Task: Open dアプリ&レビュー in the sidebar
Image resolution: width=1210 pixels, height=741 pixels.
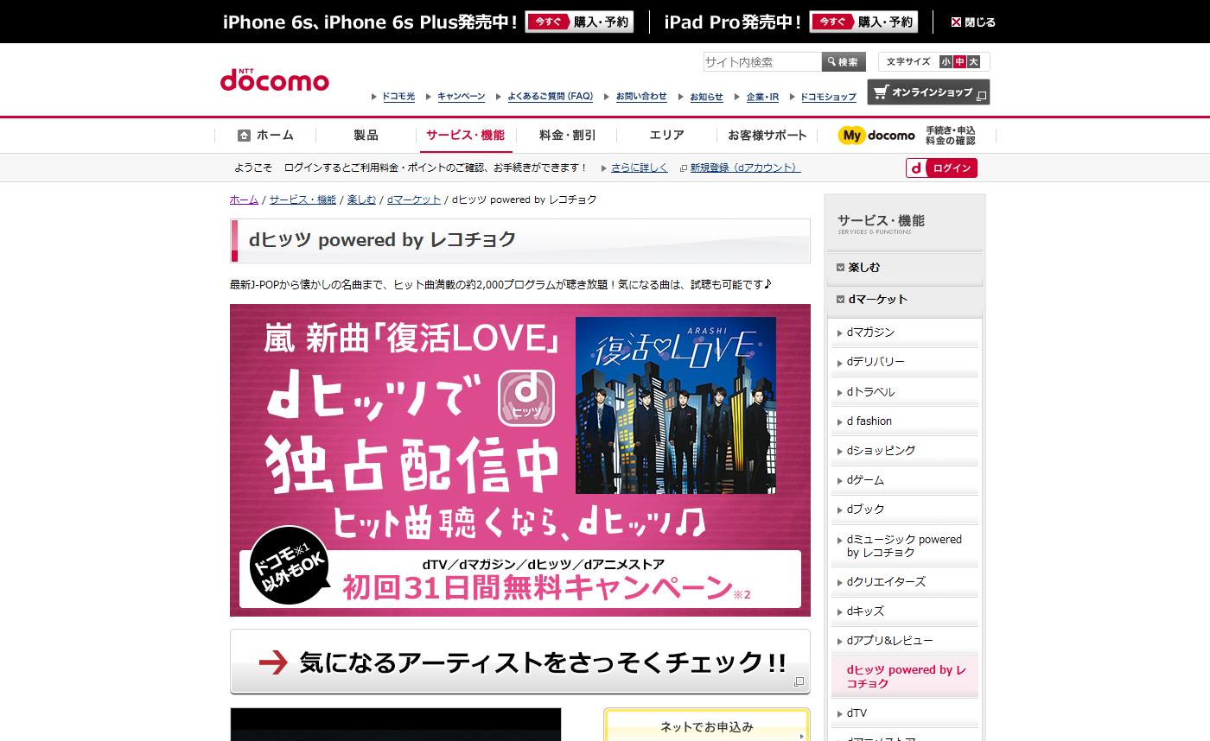Action: (x=905, y=641)
